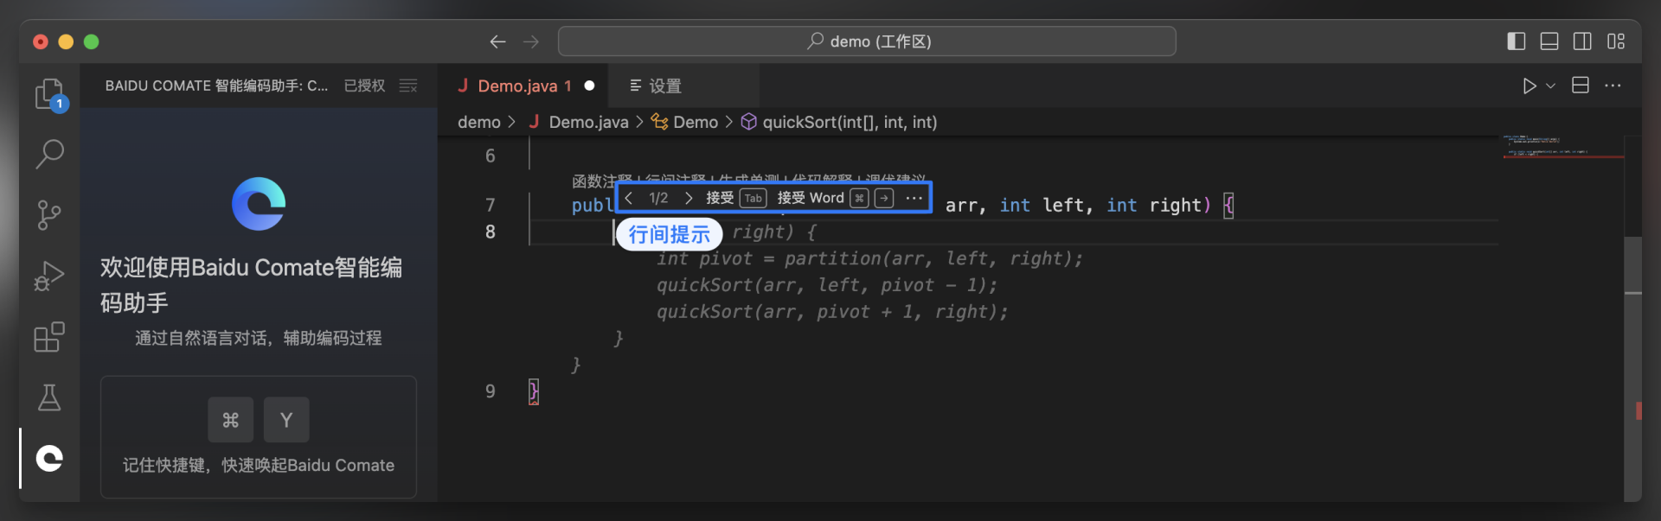
Task: Click the 行间提示 label
Action: (x=669, y=234)
